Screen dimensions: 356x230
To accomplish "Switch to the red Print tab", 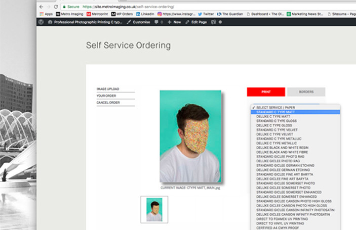I will point(266,92).
